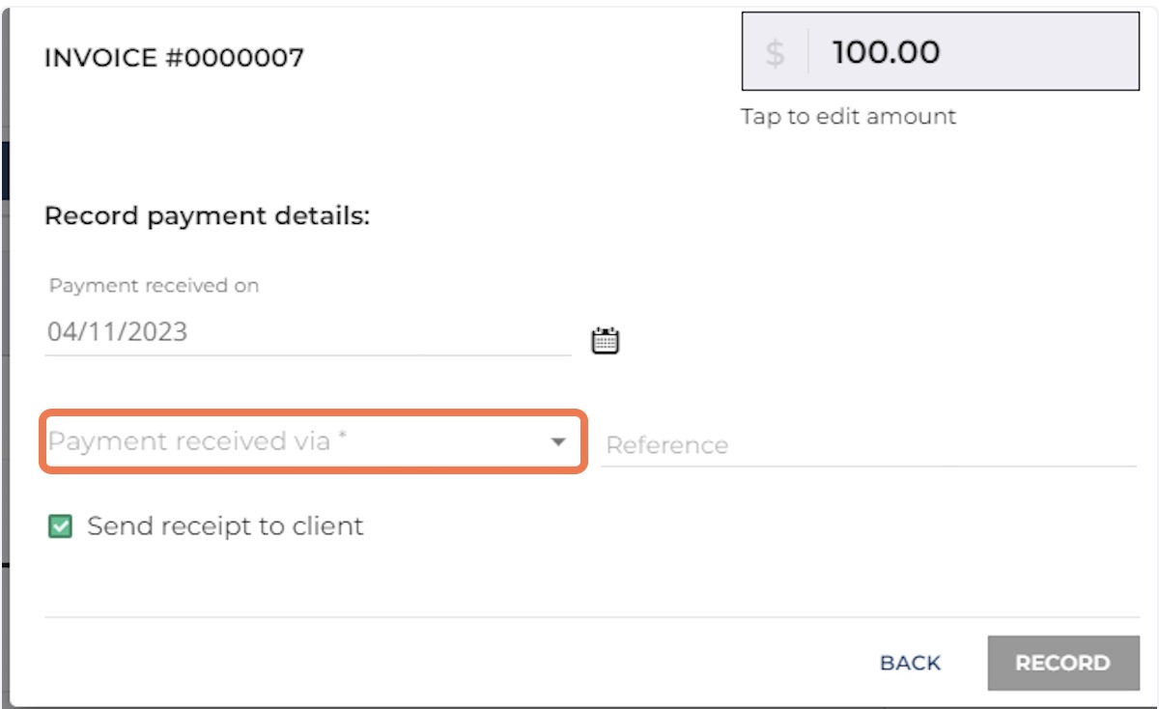Click the 'Record payment details:' heading
Image resolution: width=1159 pixels, height=709 pixels.
(208, 215)
